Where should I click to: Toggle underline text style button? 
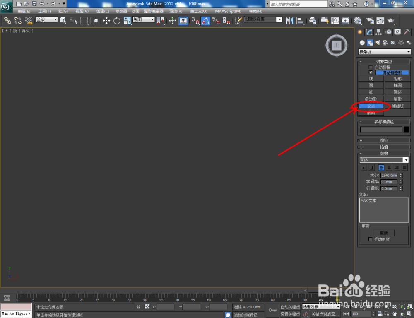[x=372, y=167]
